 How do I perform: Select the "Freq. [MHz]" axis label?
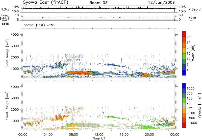[x=5, y=17]
